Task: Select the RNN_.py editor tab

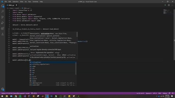Action: click(x=12, y=5)
